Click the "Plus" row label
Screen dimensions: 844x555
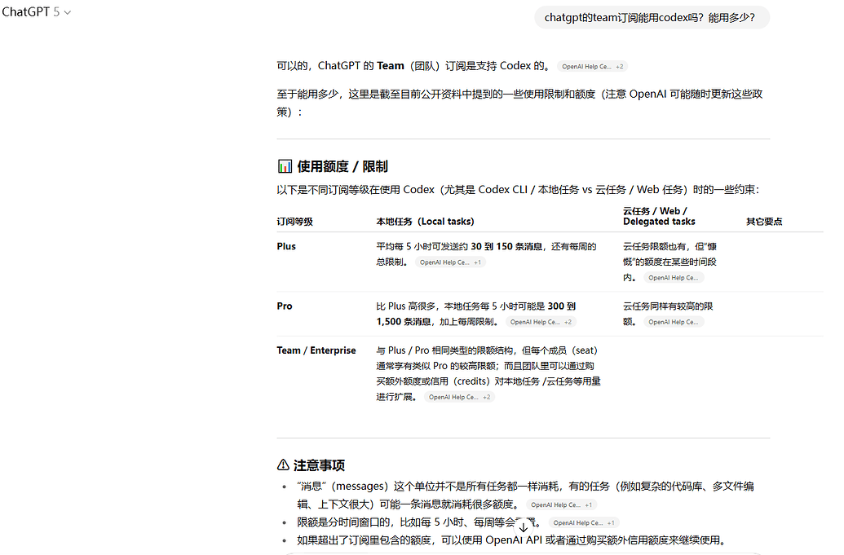point(286,246)
